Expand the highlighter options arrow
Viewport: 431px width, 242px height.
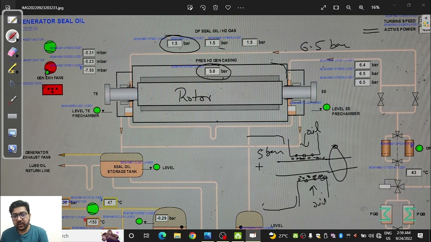point(18,72)
